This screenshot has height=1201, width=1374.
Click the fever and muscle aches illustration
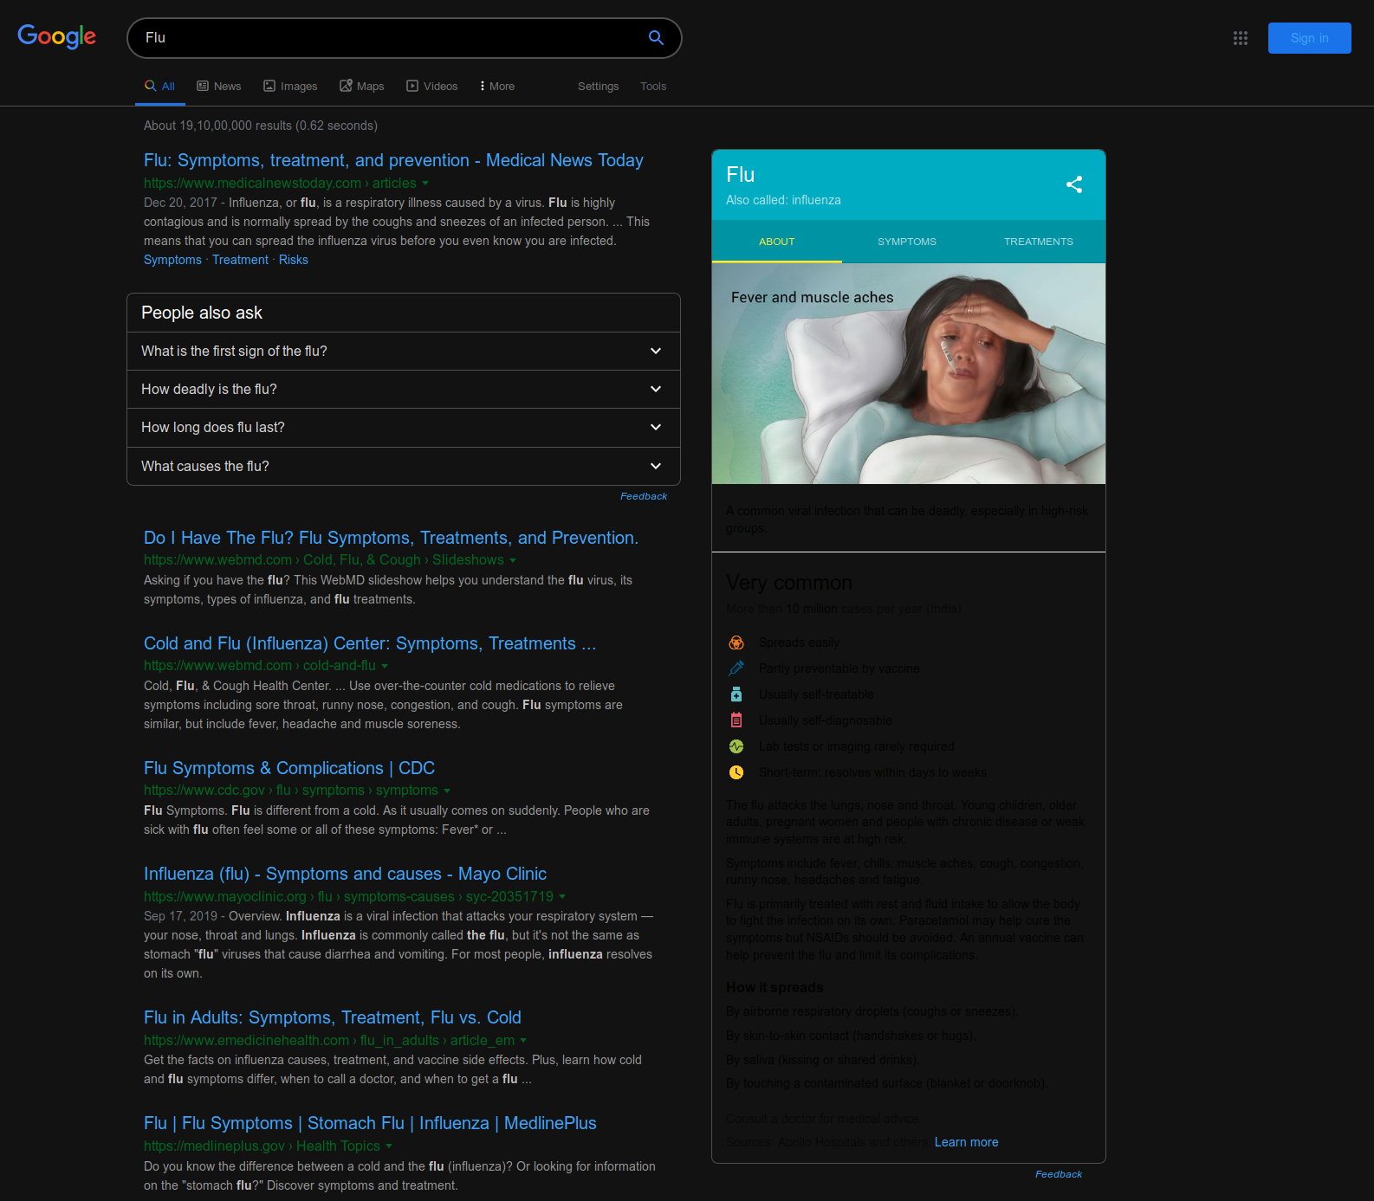[x=909, y=373]
